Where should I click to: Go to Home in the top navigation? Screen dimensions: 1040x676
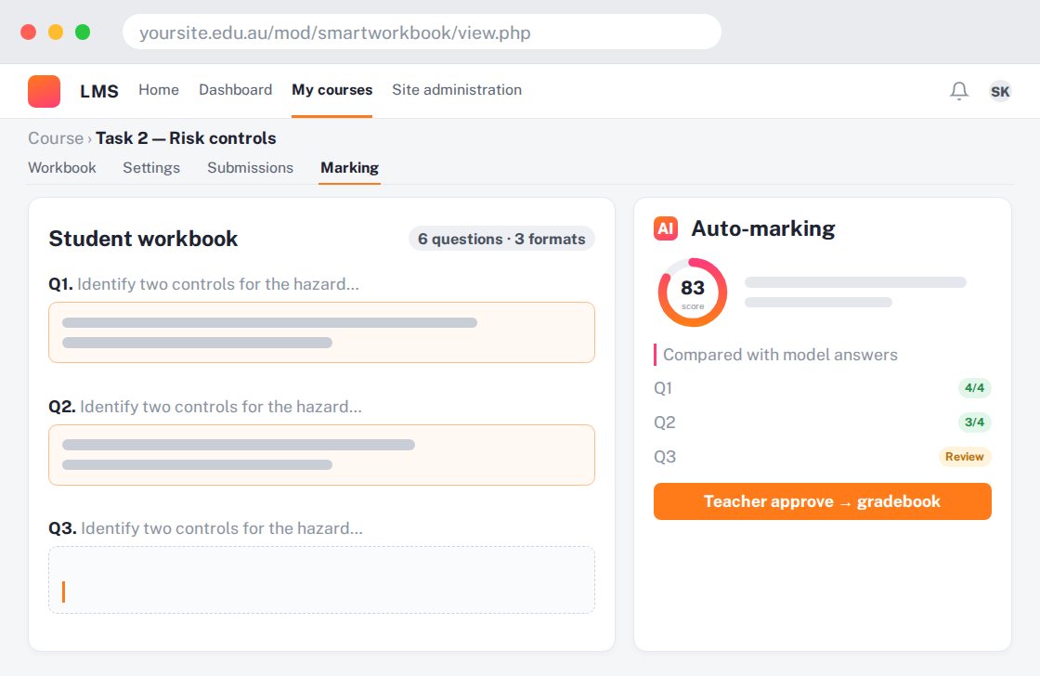coord(159,89)
